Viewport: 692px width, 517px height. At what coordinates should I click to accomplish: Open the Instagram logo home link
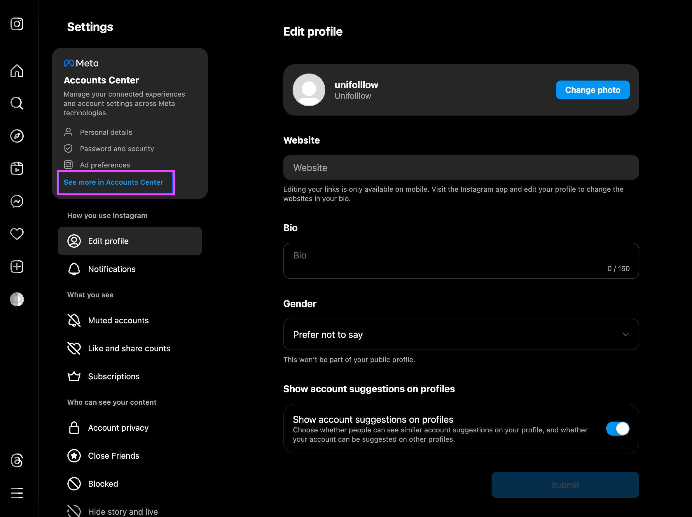[17, 24]
